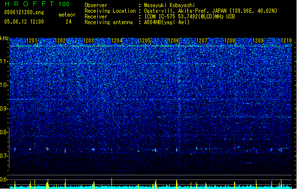Click the receiver value ICOM IC-575 53.7492 MHz
Image resolution: width=297 pixels, height=189 pixels.
click(x=189, y=17)
